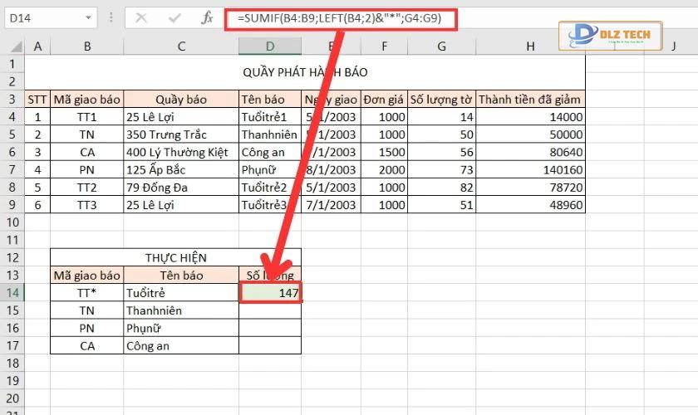Click cell 350 Trưng Trắc
698x415 pixels.
coord(181,134)
